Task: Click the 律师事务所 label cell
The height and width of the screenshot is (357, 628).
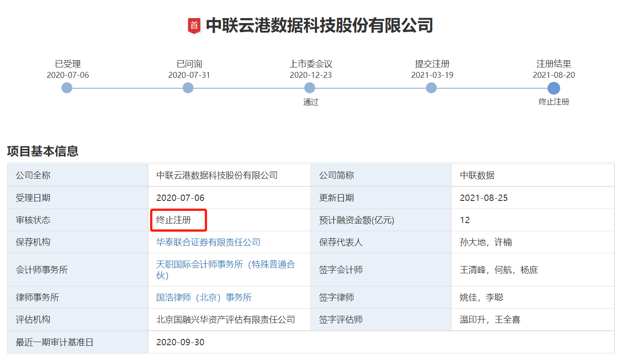Action: point(78,297)
